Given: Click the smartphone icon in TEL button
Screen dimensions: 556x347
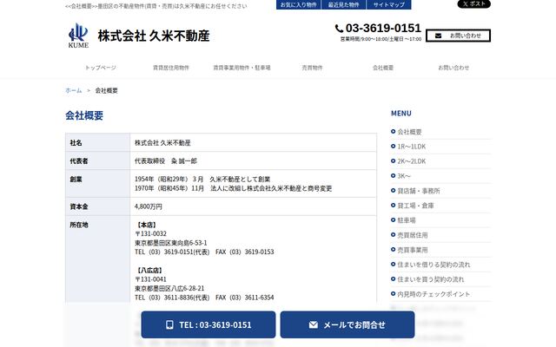Looking at the screenshot, I should click(169, 324).
